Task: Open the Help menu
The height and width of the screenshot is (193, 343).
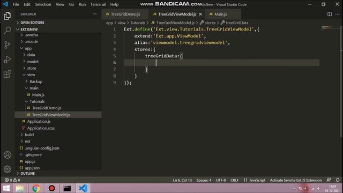Action: tap(114, 4)
